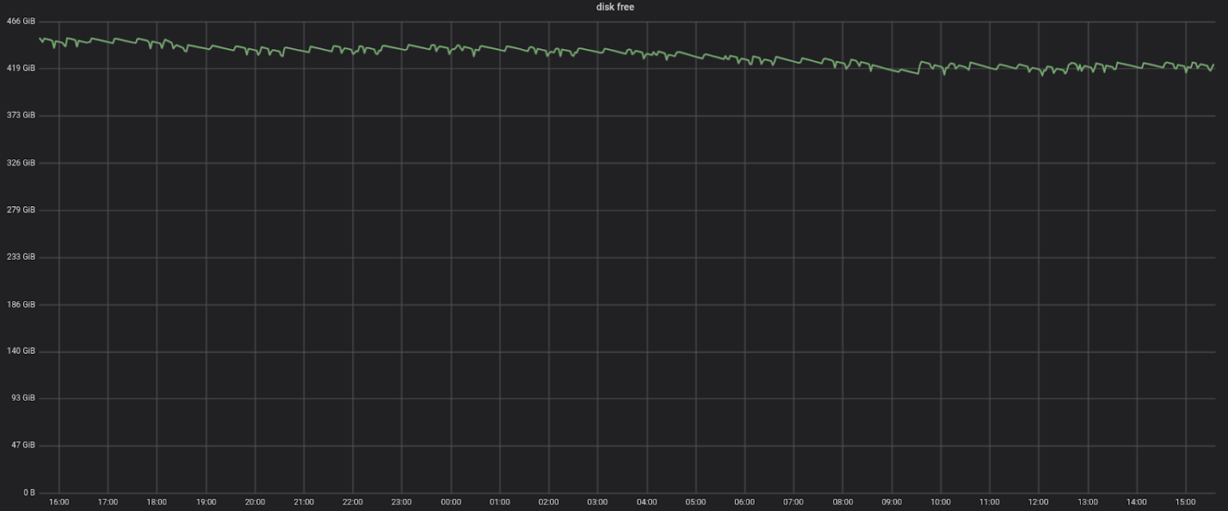Select the 233 GiB y-axis label

click(x=22, y=257)
